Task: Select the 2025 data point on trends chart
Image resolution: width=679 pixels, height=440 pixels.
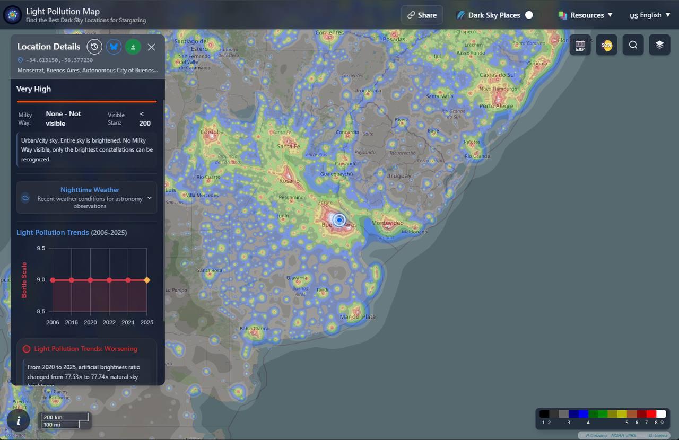Action: coord(147,280)
